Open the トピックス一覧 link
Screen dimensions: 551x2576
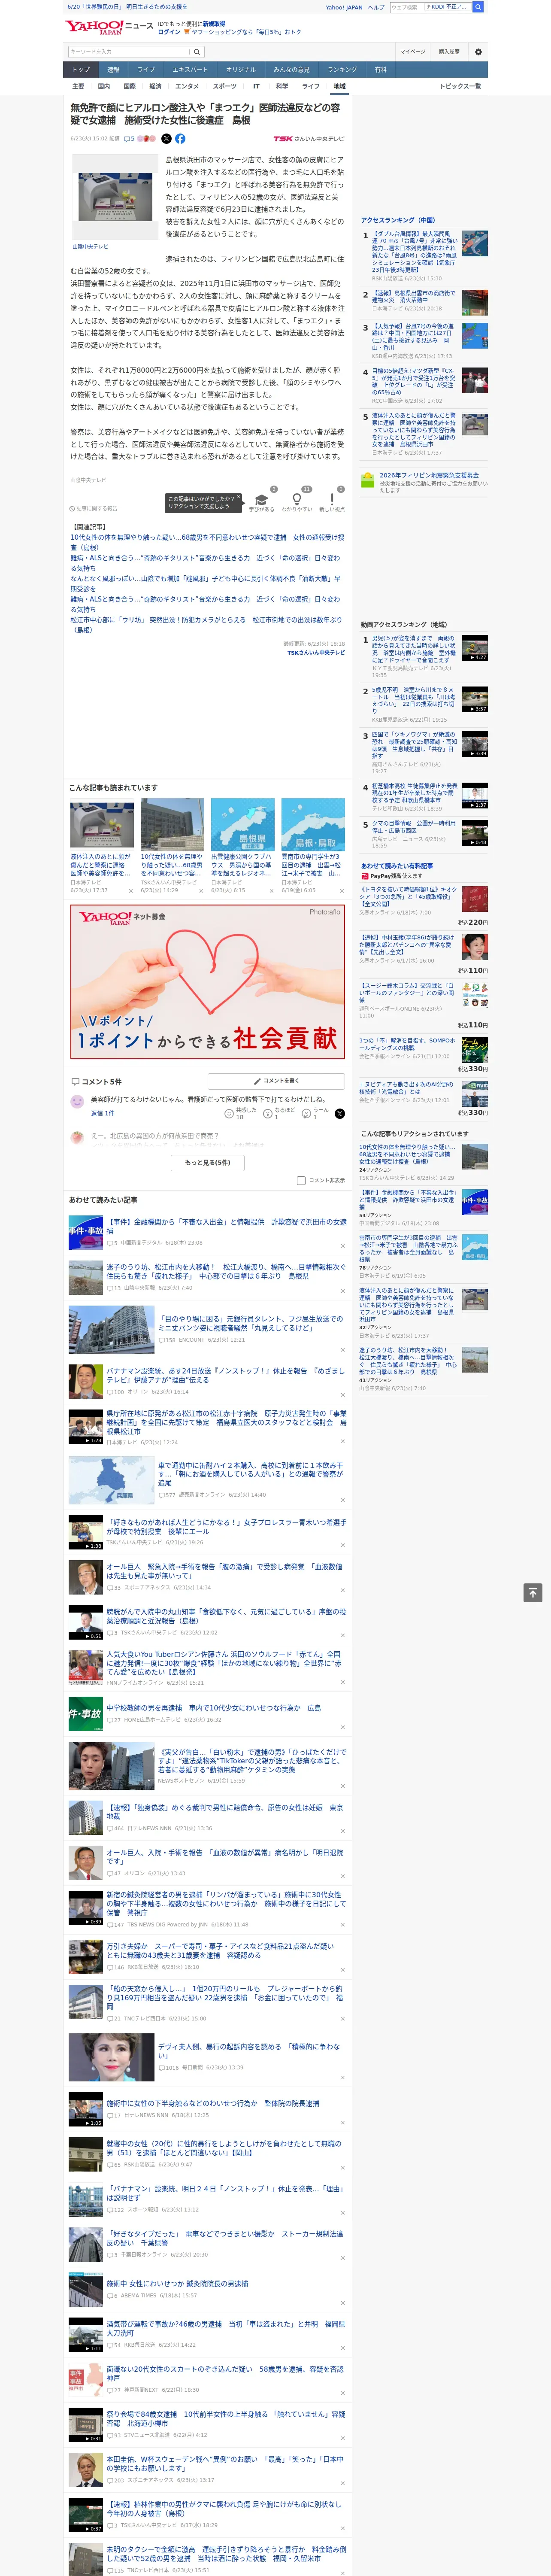461,86
